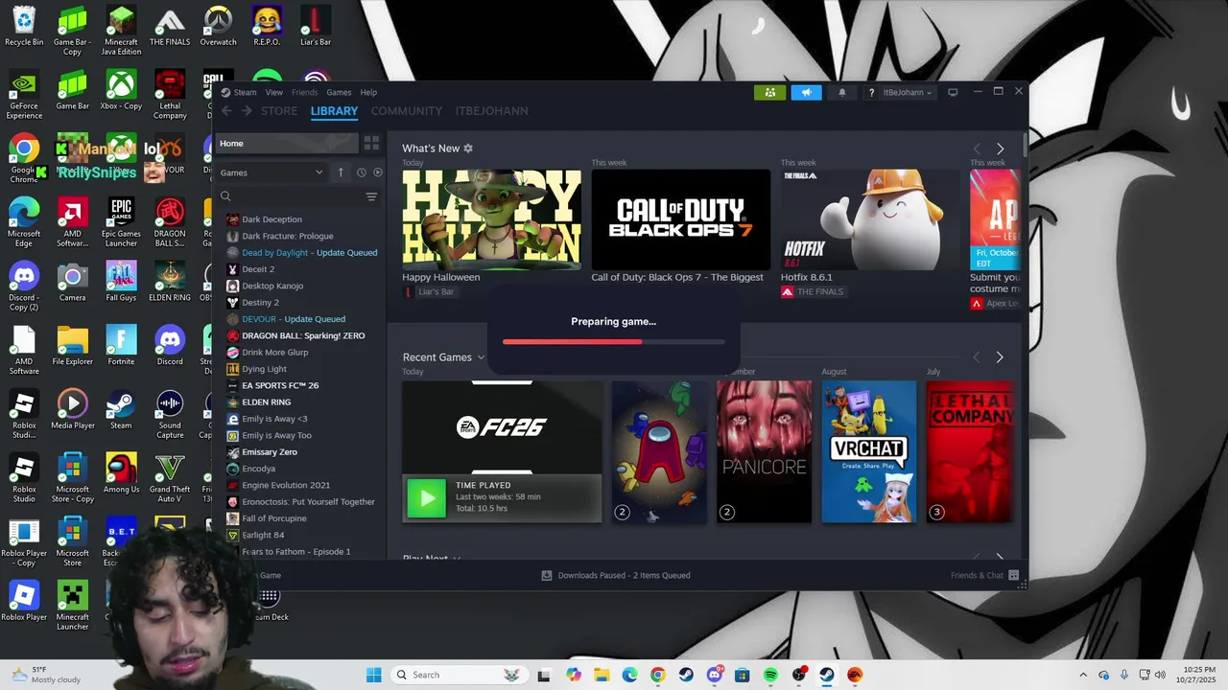Enter Big Picture mode monitor icon
Image resolution: width=1228 pixels, height=690 pixels.
pos(953,92)
